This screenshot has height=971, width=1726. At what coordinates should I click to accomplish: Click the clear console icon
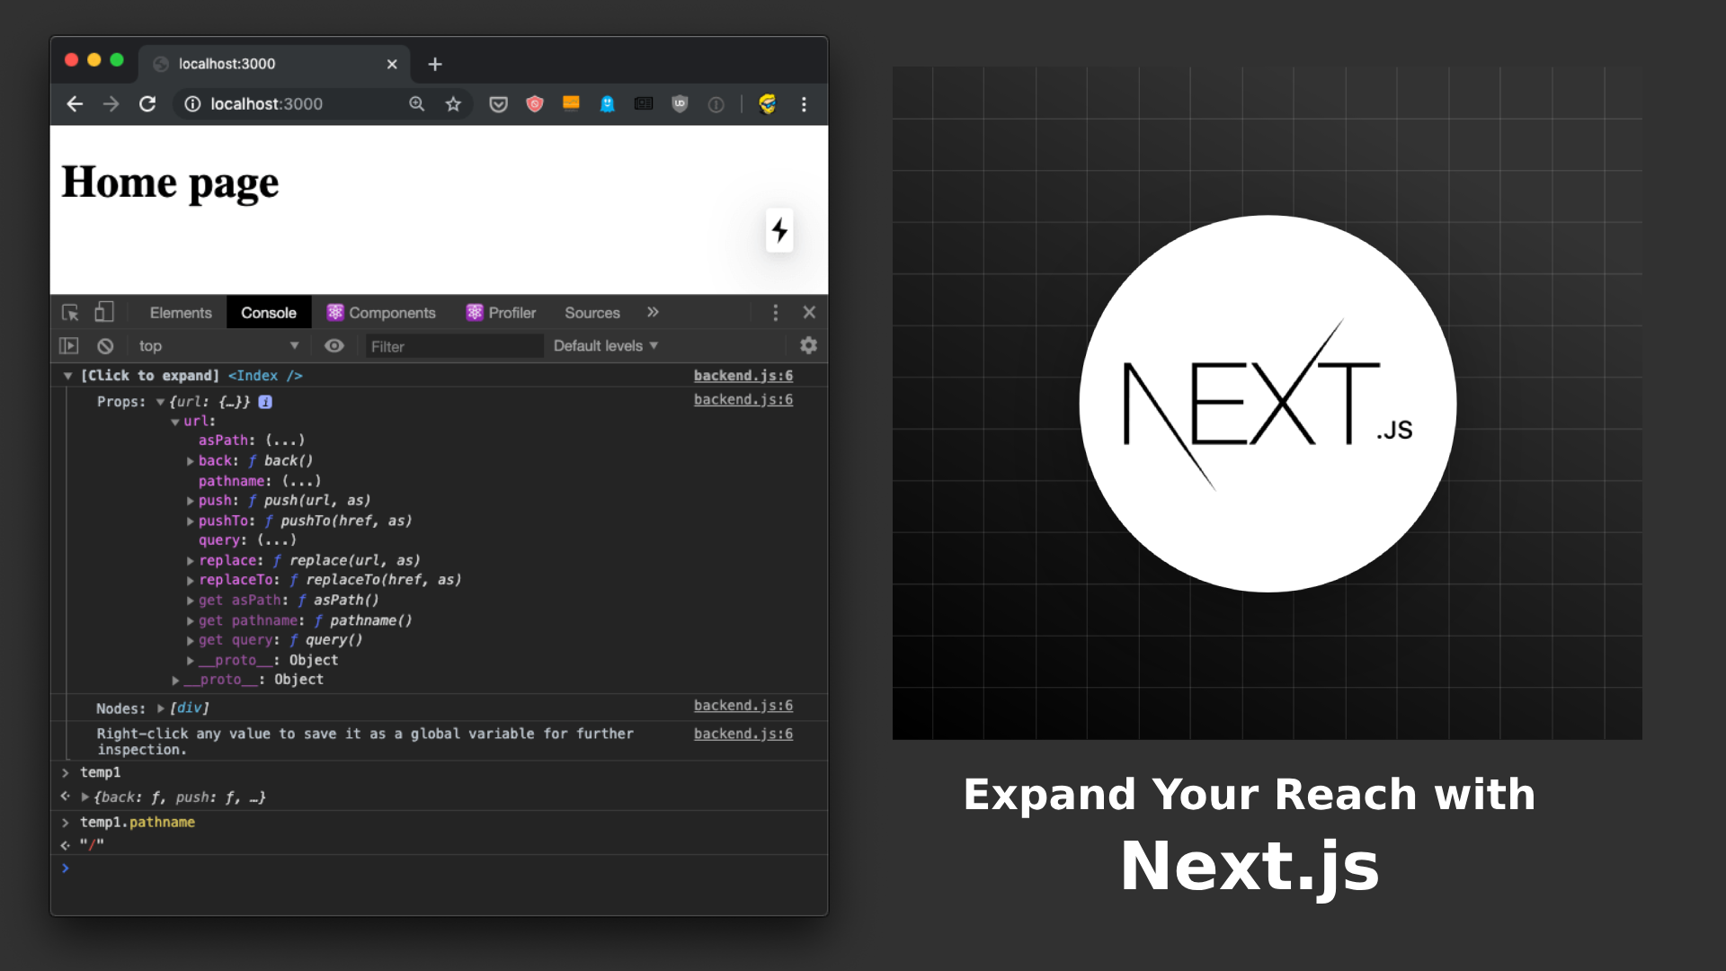pos(105,346)
